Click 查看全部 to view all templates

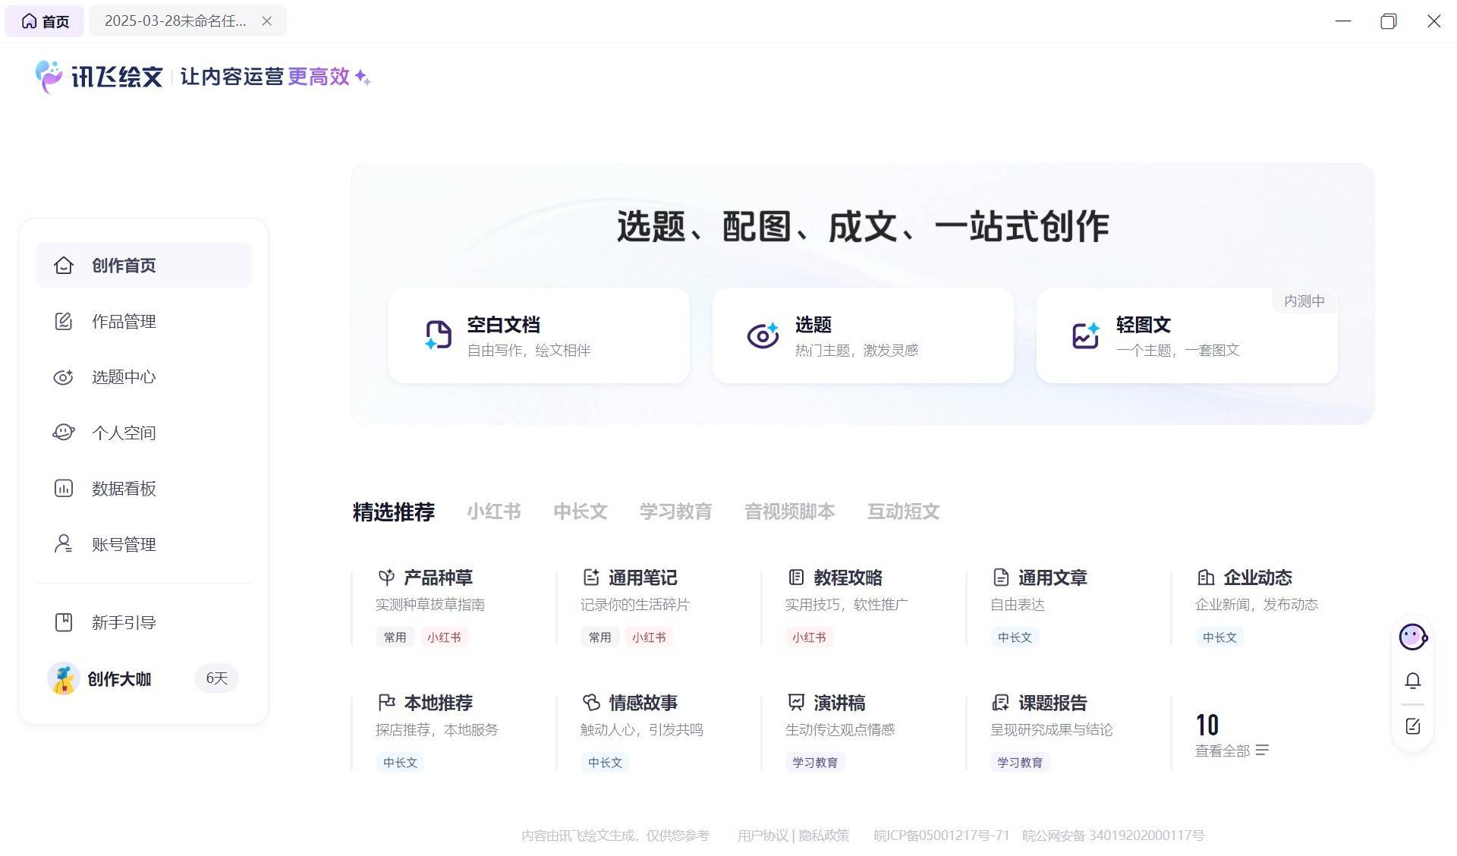coord(1223,751)
